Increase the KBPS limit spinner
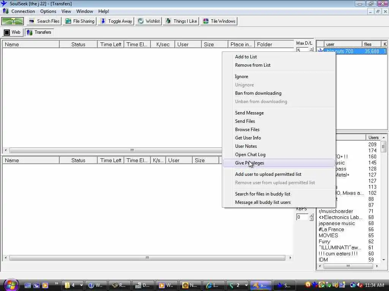 point(311,215)
